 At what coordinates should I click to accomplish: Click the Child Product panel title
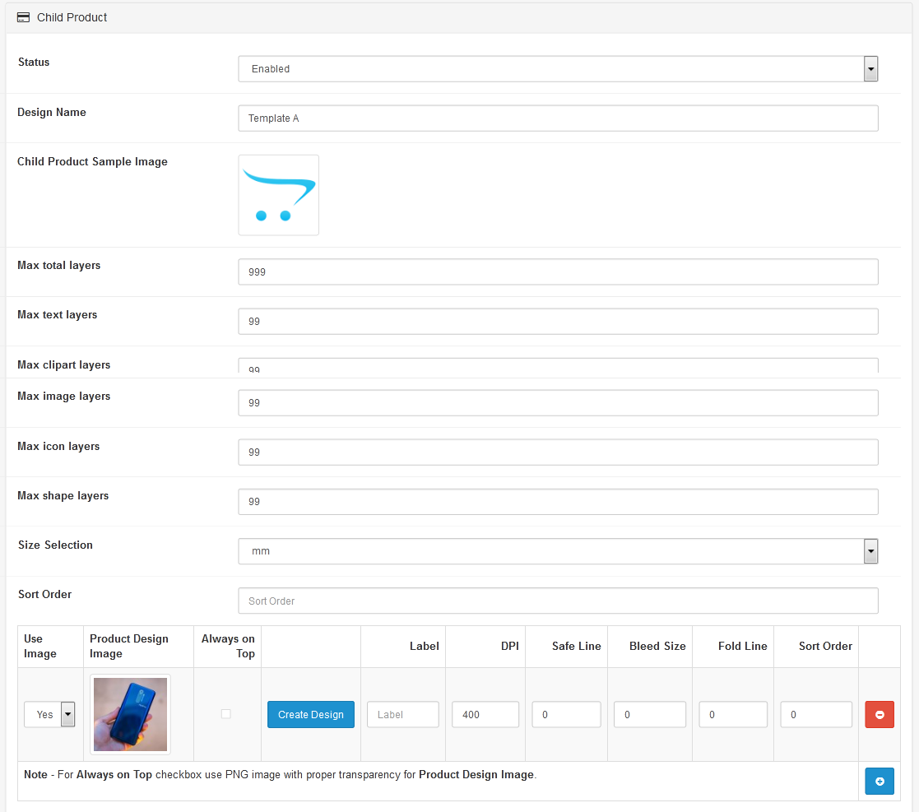click(x=72, y=17)
